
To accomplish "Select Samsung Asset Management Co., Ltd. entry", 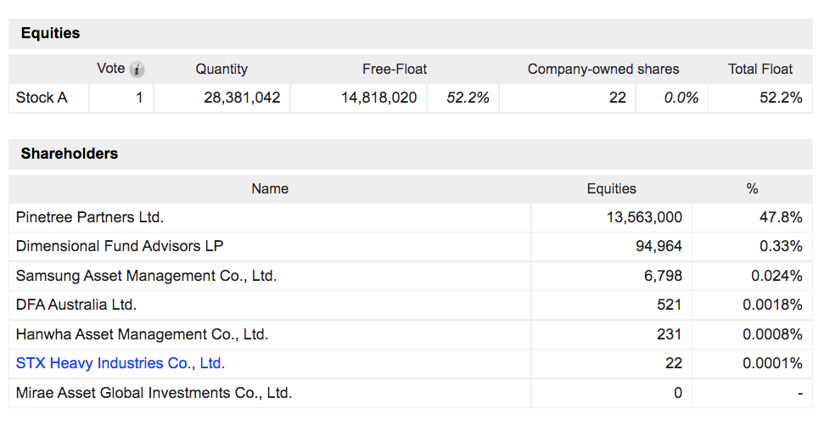I will (146, 276).
